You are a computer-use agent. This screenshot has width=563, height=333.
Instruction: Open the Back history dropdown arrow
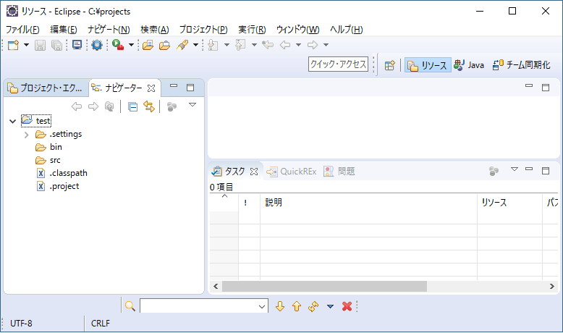(x=298, y=45)
